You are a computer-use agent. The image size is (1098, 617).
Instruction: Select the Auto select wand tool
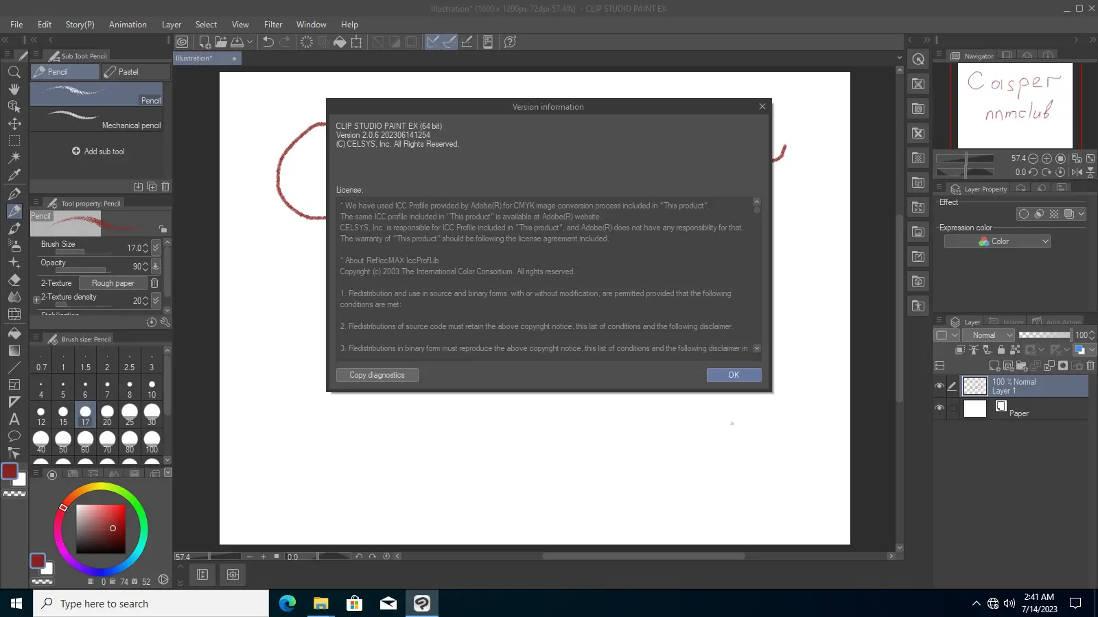(14, 158)
